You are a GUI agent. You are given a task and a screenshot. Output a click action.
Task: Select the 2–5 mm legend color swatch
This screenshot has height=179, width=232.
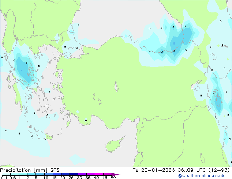coord(31,174)
